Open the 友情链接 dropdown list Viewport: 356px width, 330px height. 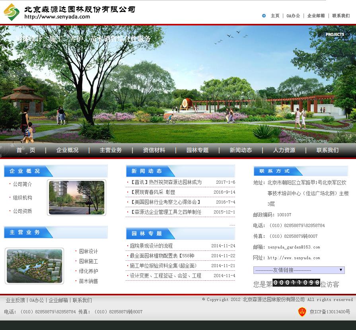point(299,270)
